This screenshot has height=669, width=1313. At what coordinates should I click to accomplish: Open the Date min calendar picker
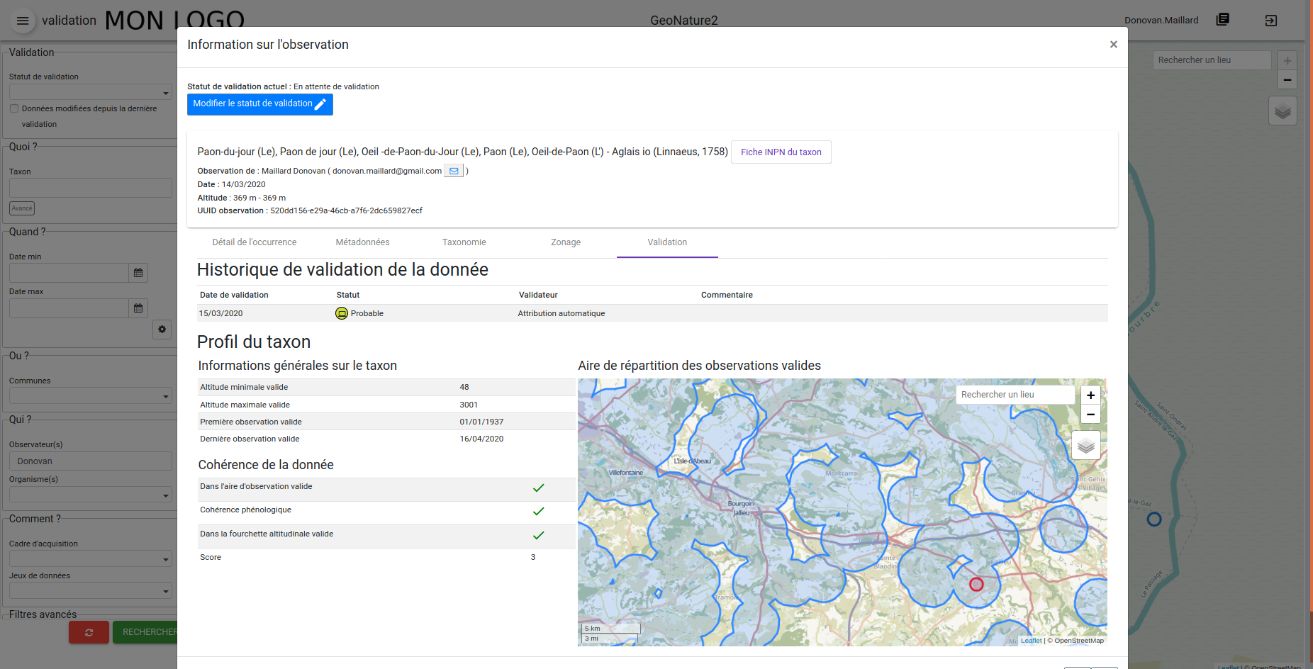138,273
